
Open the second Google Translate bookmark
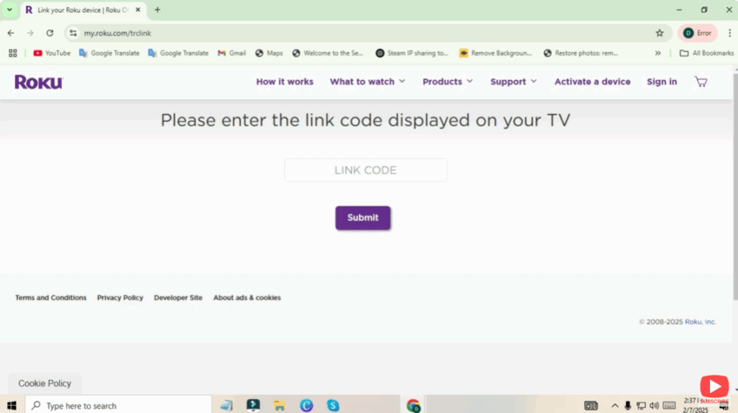178,53
